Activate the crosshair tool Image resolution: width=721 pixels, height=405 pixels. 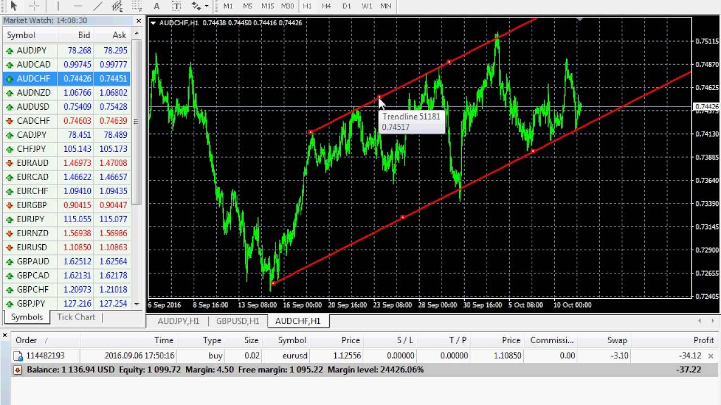[x=34, y=6]
